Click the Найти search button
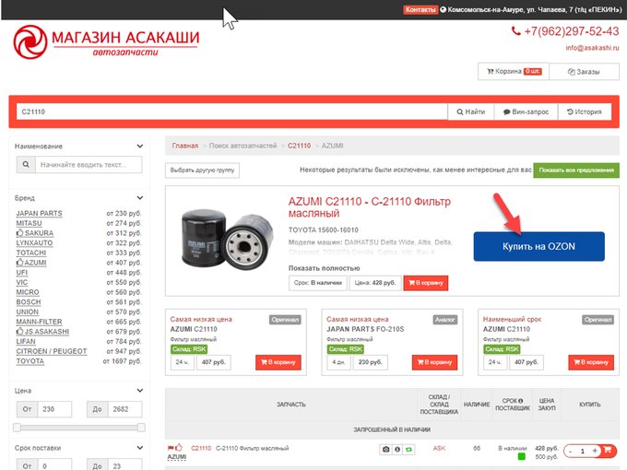 (471, 112)
